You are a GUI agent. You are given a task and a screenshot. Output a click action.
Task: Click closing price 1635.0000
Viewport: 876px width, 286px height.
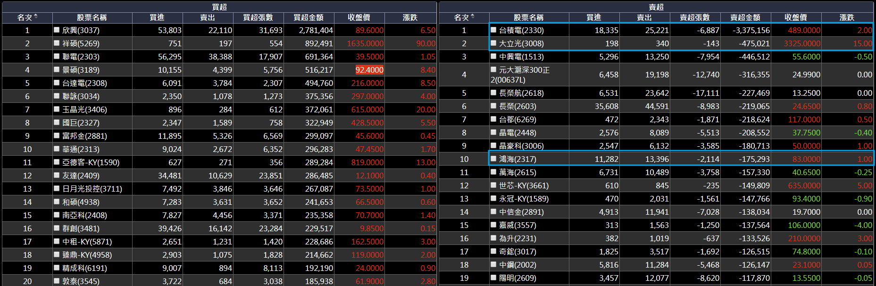(x=365, y=43)
